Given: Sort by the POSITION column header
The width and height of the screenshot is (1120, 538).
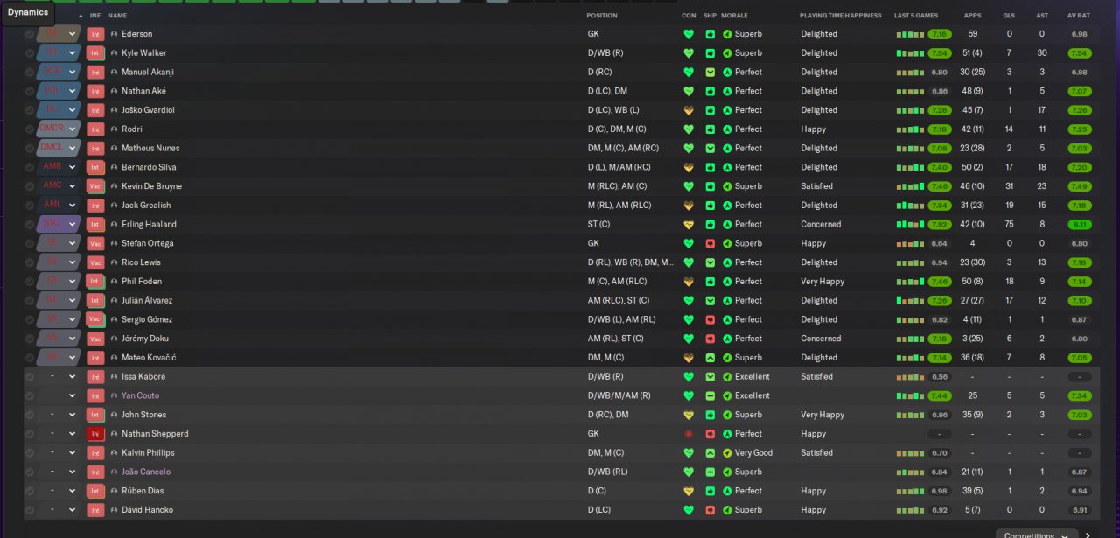Looking at the screenshot, I should [602, 16].
